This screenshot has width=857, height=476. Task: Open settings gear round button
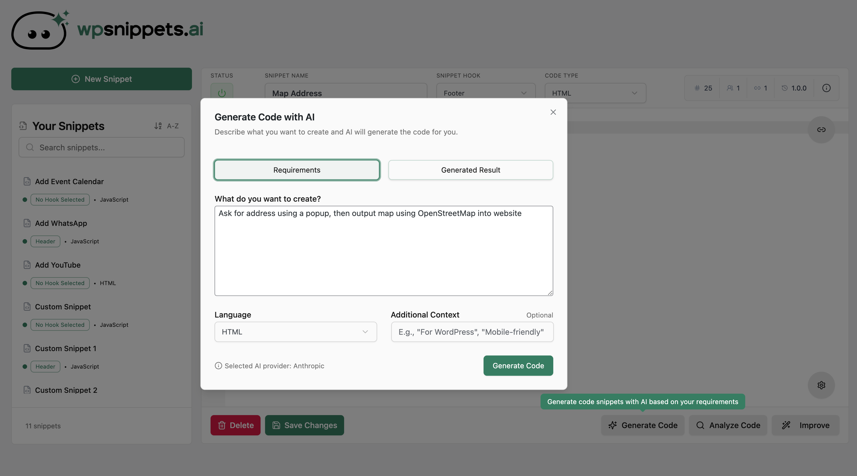[x=821, y=385]
